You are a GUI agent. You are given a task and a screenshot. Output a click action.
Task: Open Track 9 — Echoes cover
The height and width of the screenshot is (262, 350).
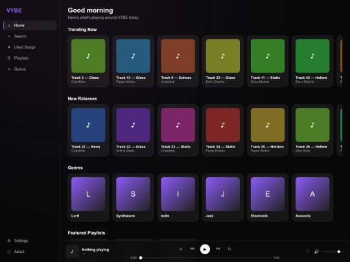pos(178,56)
